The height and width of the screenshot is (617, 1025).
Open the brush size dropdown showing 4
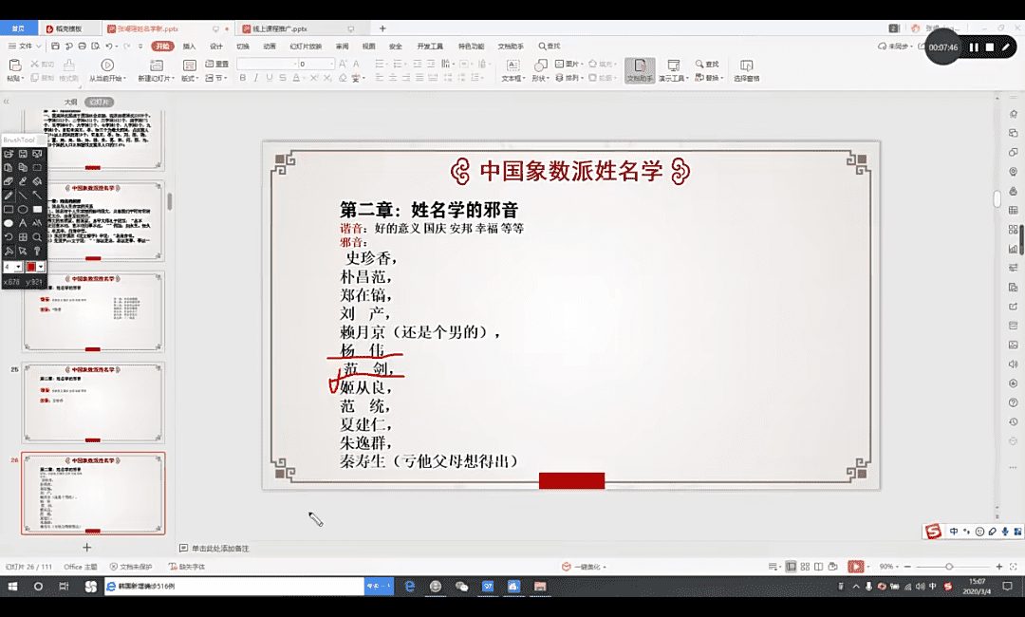coord(18,268)
